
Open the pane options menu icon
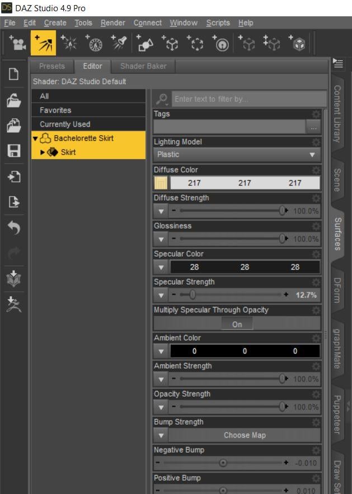(x=338, y=63)
